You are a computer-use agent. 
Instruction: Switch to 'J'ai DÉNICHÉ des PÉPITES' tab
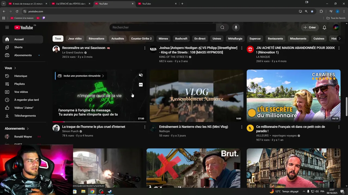pyautogui.click(x=71, y=4)
